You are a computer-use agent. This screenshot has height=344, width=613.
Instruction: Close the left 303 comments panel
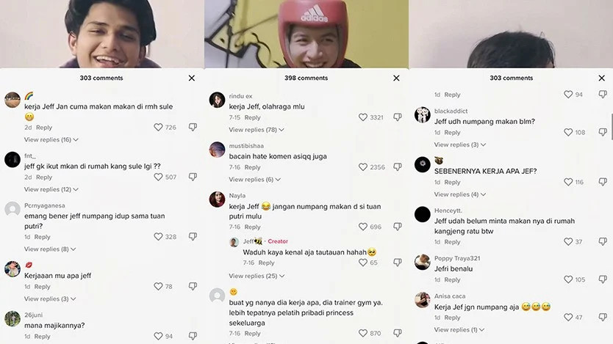point(192,78)
